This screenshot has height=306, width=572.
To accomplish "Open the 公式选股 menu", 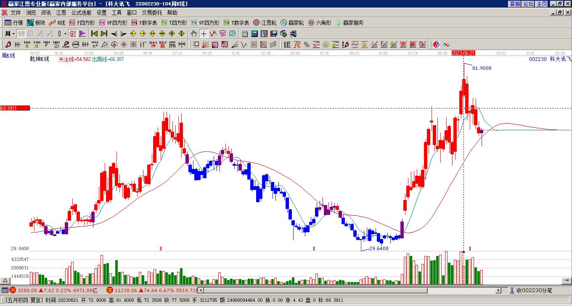I will coord(81,13).
